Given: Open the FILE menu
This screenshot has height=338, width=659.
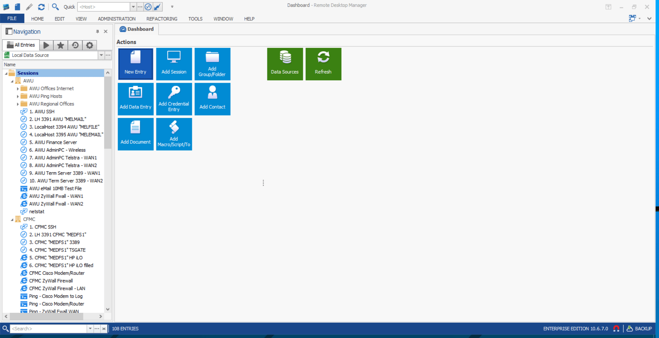Looking at the screenshot, I should tap(12, 19).
